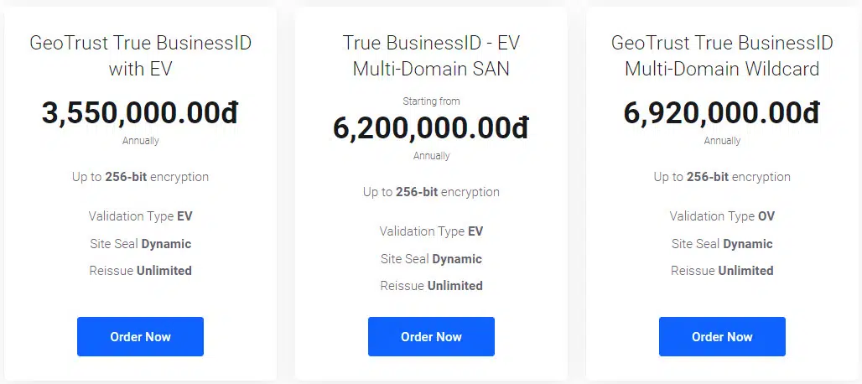Select the GeoTrust True BusinessID with EV title
The height and width of the screenshot is (384, 862).
[140, 55]
